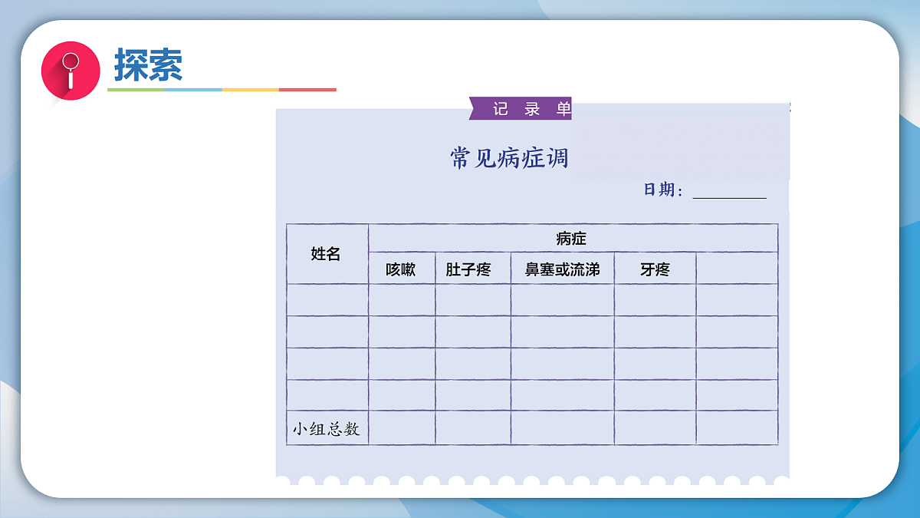Screen dimensions: 920x518
Task: Click the 鼻塞或流涕 column header
Action: [x=563, y=269]
